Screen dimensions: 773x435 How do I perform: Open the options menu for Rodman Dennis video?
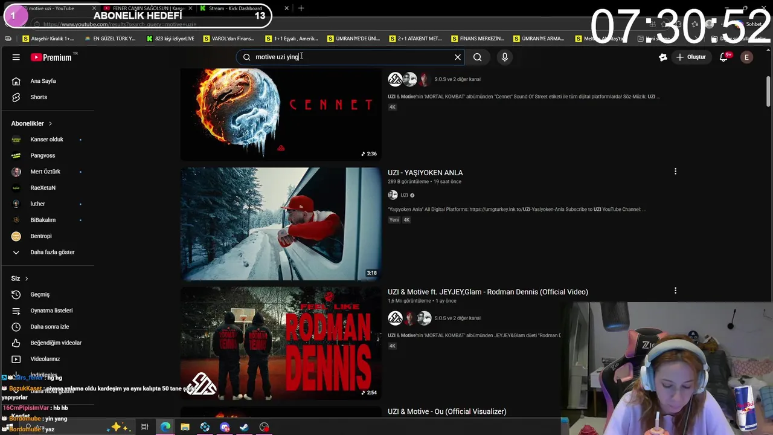(675, 291)
